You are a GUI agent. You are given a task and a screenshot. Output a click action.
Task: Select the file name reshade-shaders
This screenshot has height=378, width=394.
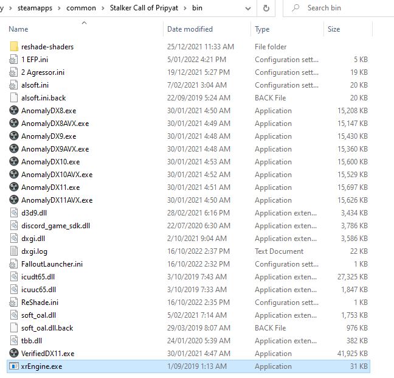[47, 47]
